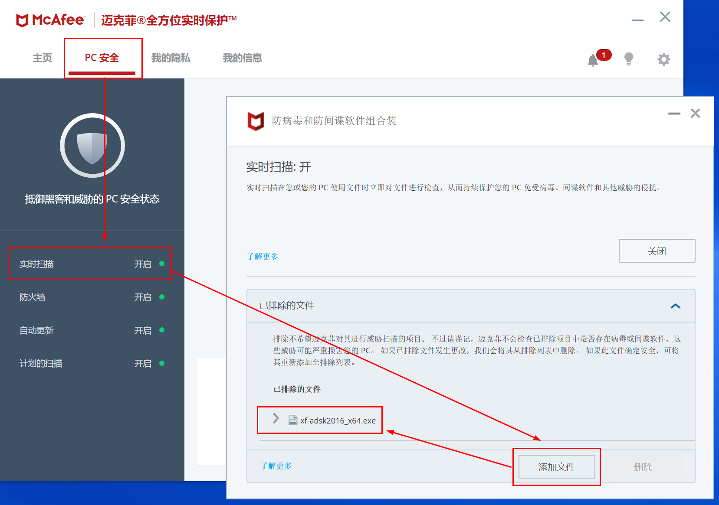The width and height of the screenshot is (719, 505).
Task: Go to the 我的信息 tab
Action: [243, 58]
